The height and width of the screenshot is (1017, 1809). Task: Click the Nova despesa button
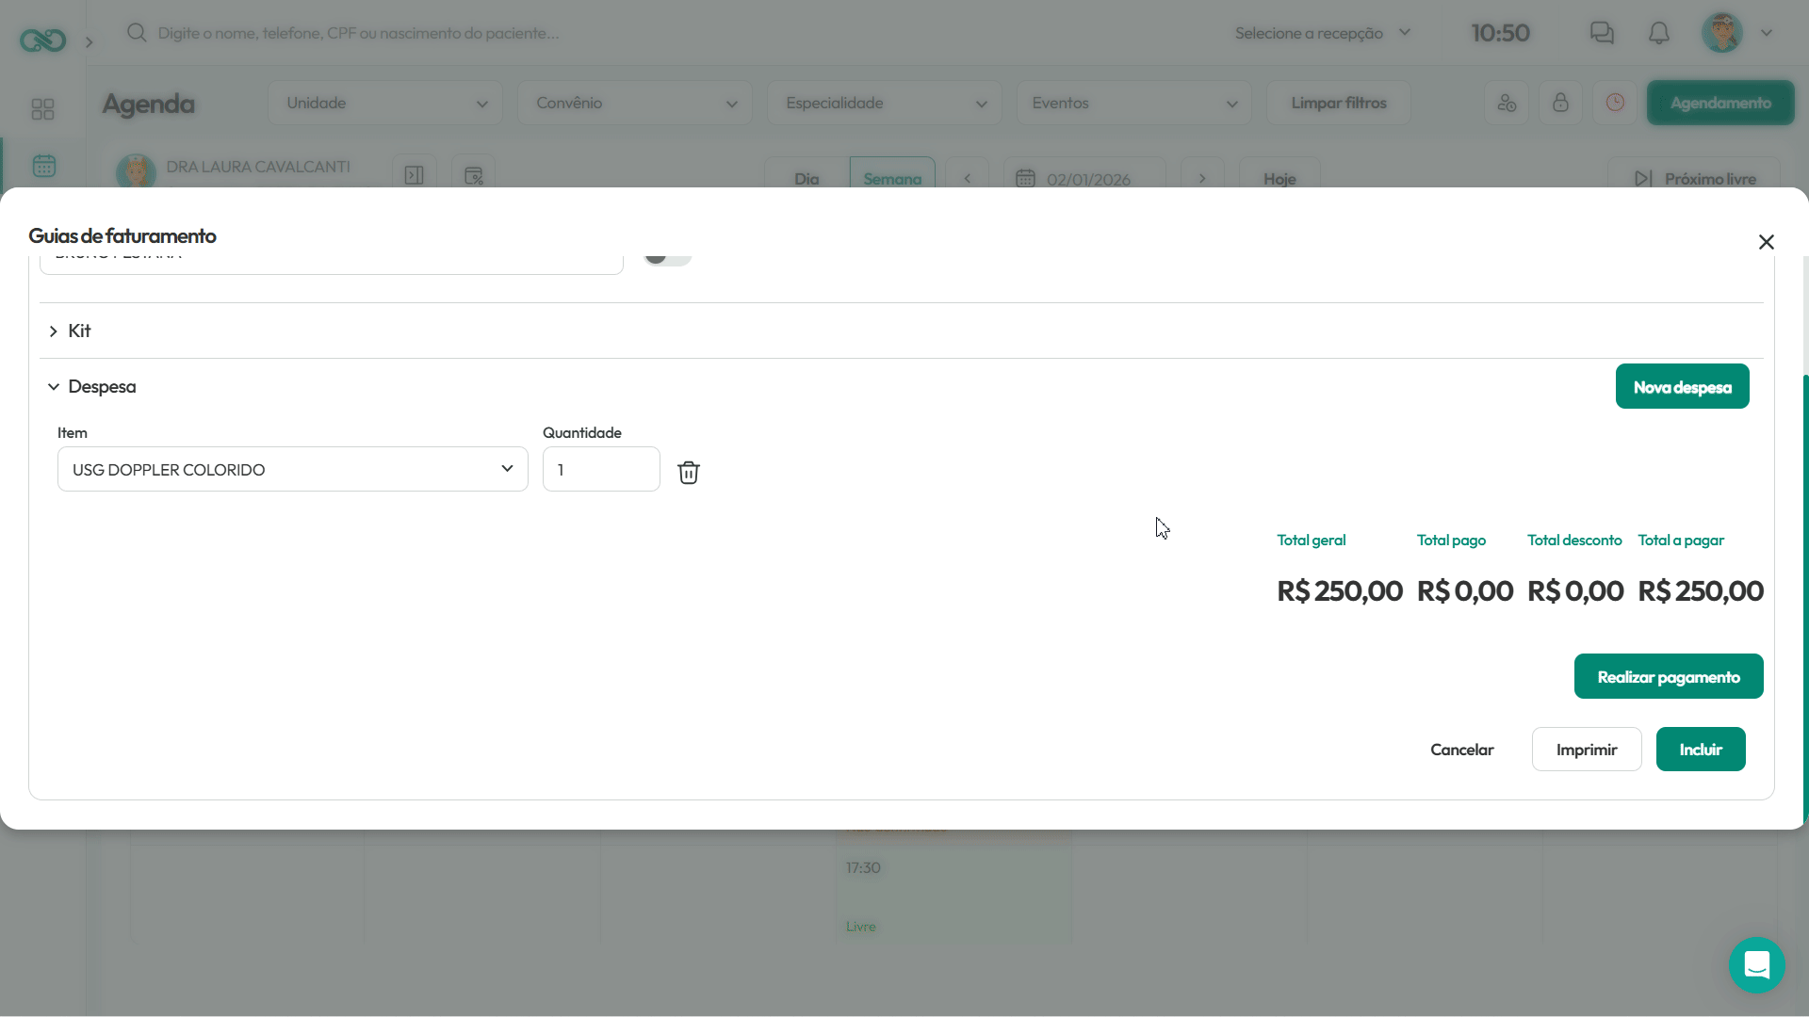click(1683, 386)
